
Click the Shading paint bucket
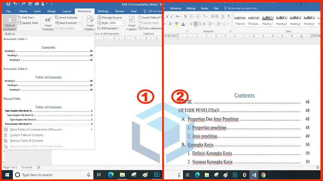(x=218, y=24)
